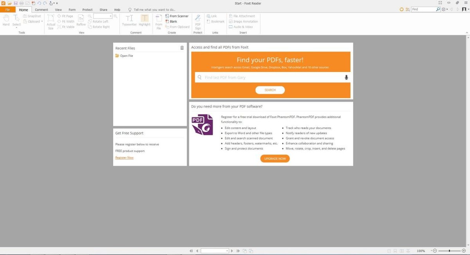470x255 pixels.
Task: Click the UPGRADE NOW button
Action: [275, 159]
